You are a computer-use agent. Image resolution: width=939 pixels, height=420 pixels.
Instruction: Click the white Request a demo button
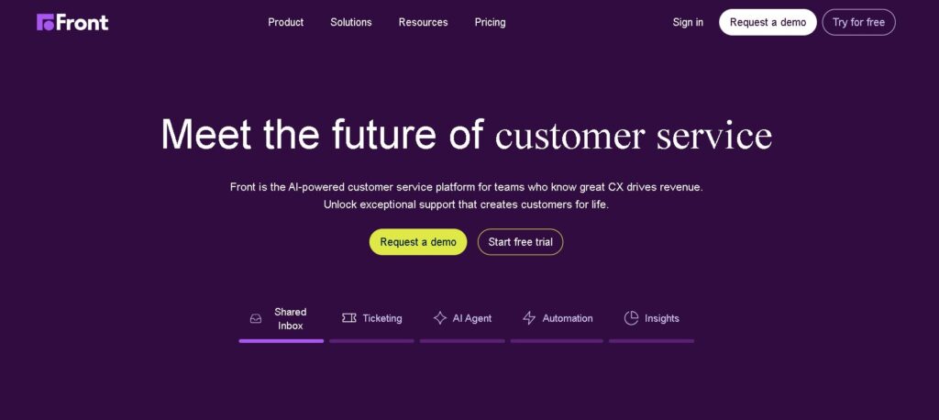point(768,22)
